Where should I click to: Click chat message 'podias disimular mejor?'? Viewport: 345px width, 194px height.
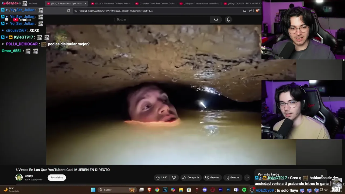[69, 44]
